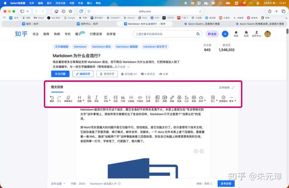Screen dimensions: 289x188
Task: Insert a video (视频) into the answer
Action: click(x=165, y=98)
